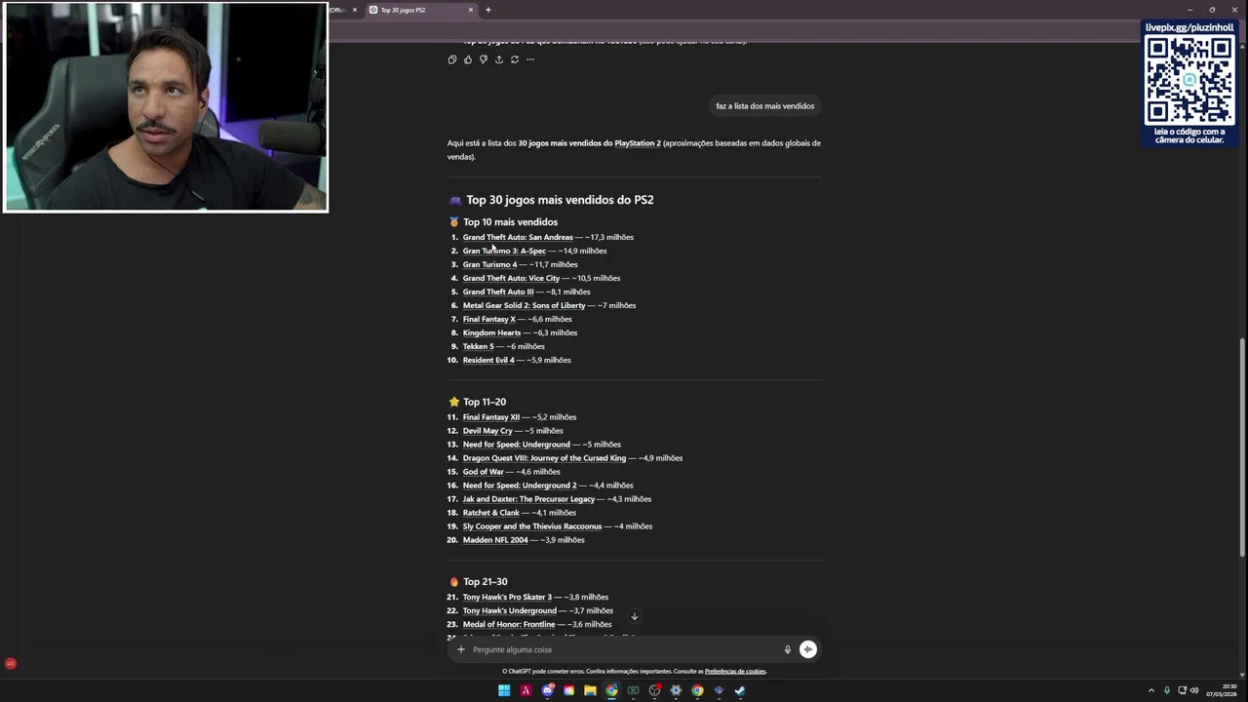The height and width of the screenshot is (702, 1248).
Task: Click the prompt field Pergunte alguma coisa
Action: click(624, 649)
